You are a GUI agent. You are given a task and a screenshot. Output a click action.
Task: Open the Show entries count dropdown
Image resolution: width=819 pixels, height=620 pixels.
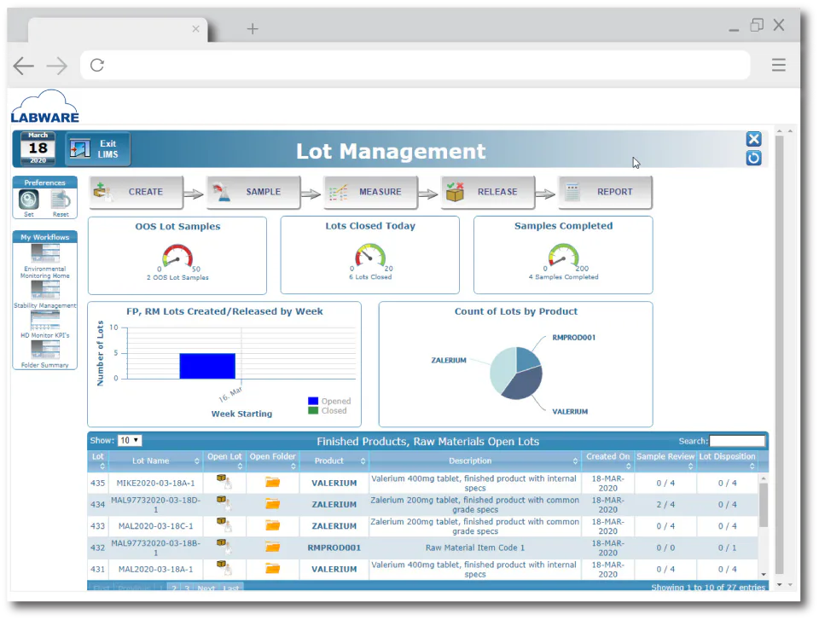128,440
